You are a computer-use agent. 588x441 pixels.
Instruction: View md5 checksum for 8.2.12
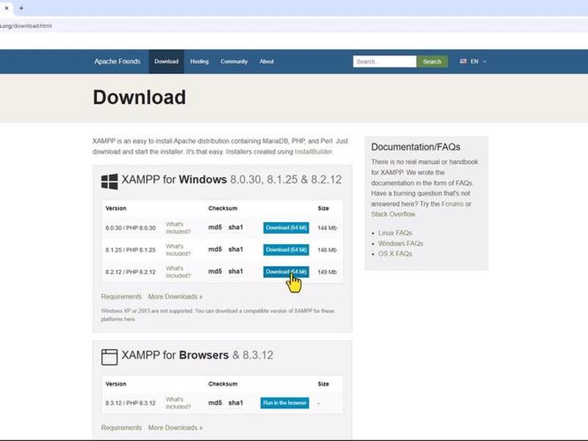tap(215, 271)
